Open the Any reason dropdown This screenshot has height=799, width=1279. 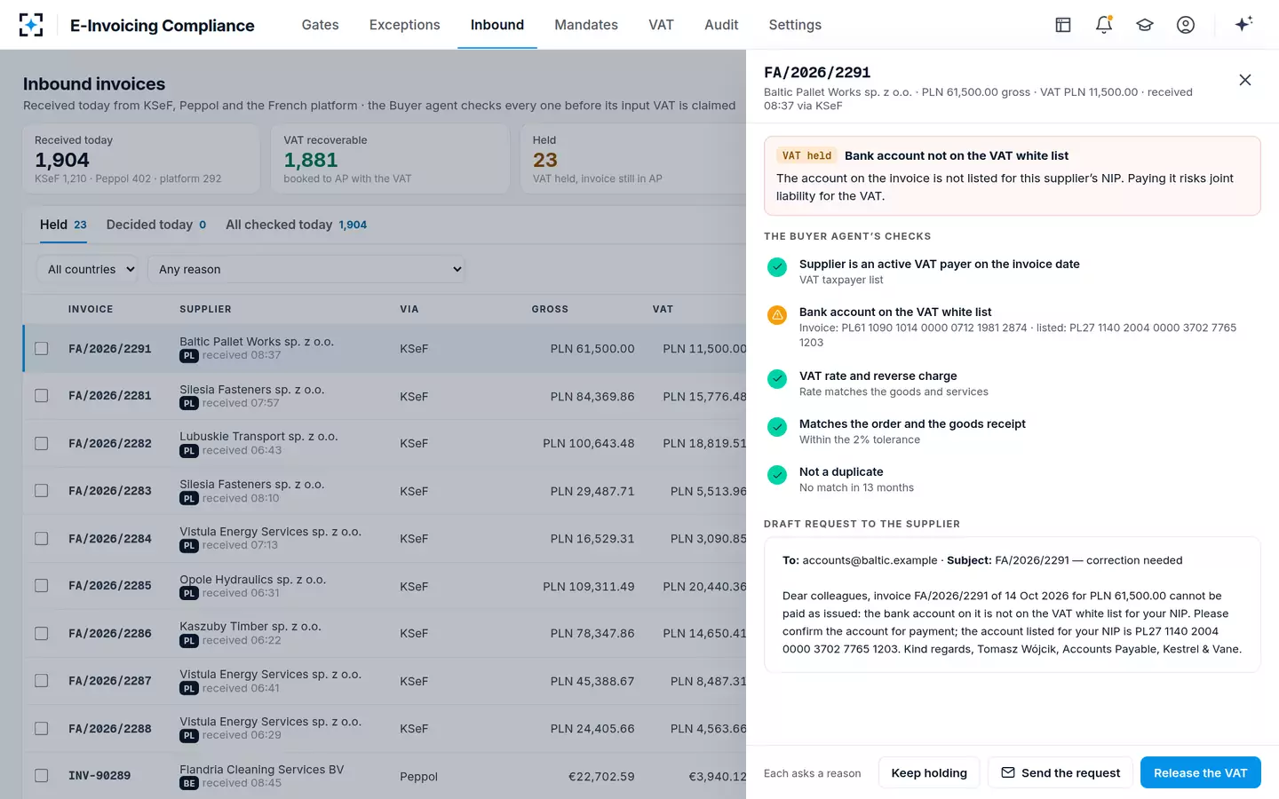[x=306, y=269]
